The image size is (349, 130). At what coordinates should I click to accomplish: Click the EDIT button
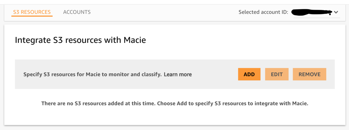(x=277, y=74)
